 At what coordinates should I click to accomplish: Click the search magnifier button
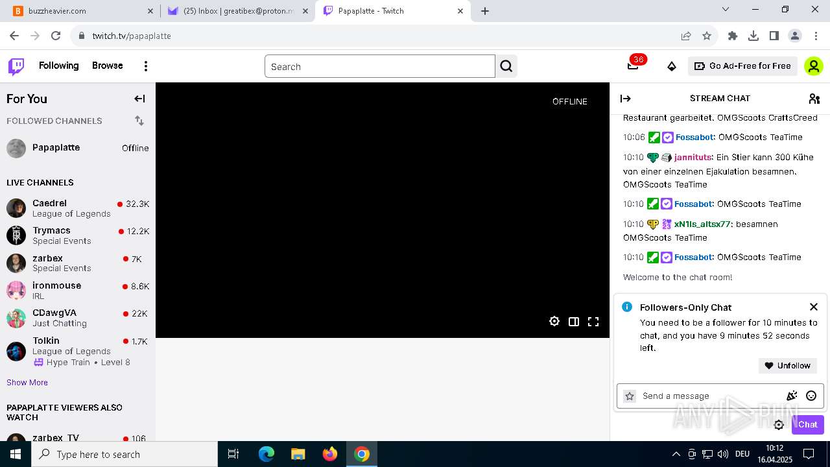click(506, 66)
